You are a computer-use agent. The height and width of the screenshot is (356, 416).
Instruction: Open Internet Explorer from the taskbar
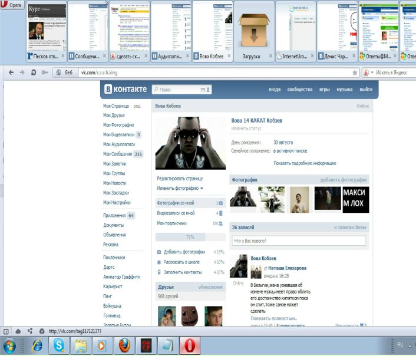pos(37,345)
